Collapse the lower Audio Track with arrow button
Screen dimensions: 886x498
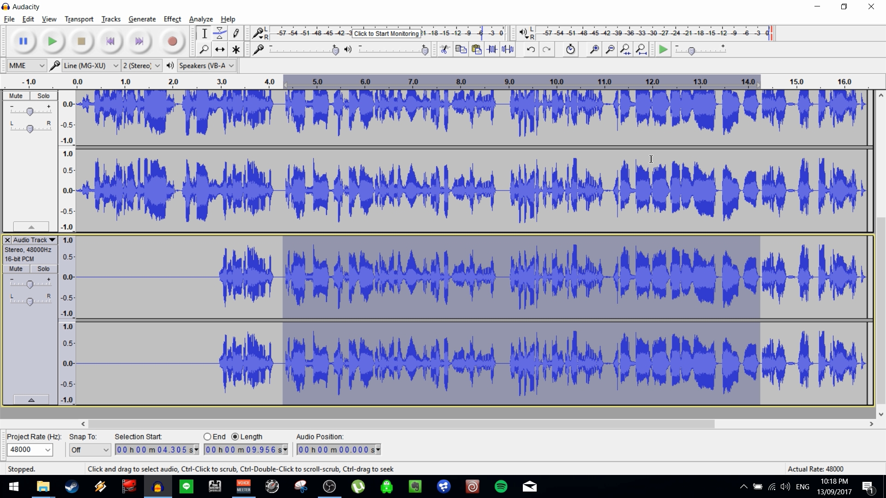[x=31, y=400]
